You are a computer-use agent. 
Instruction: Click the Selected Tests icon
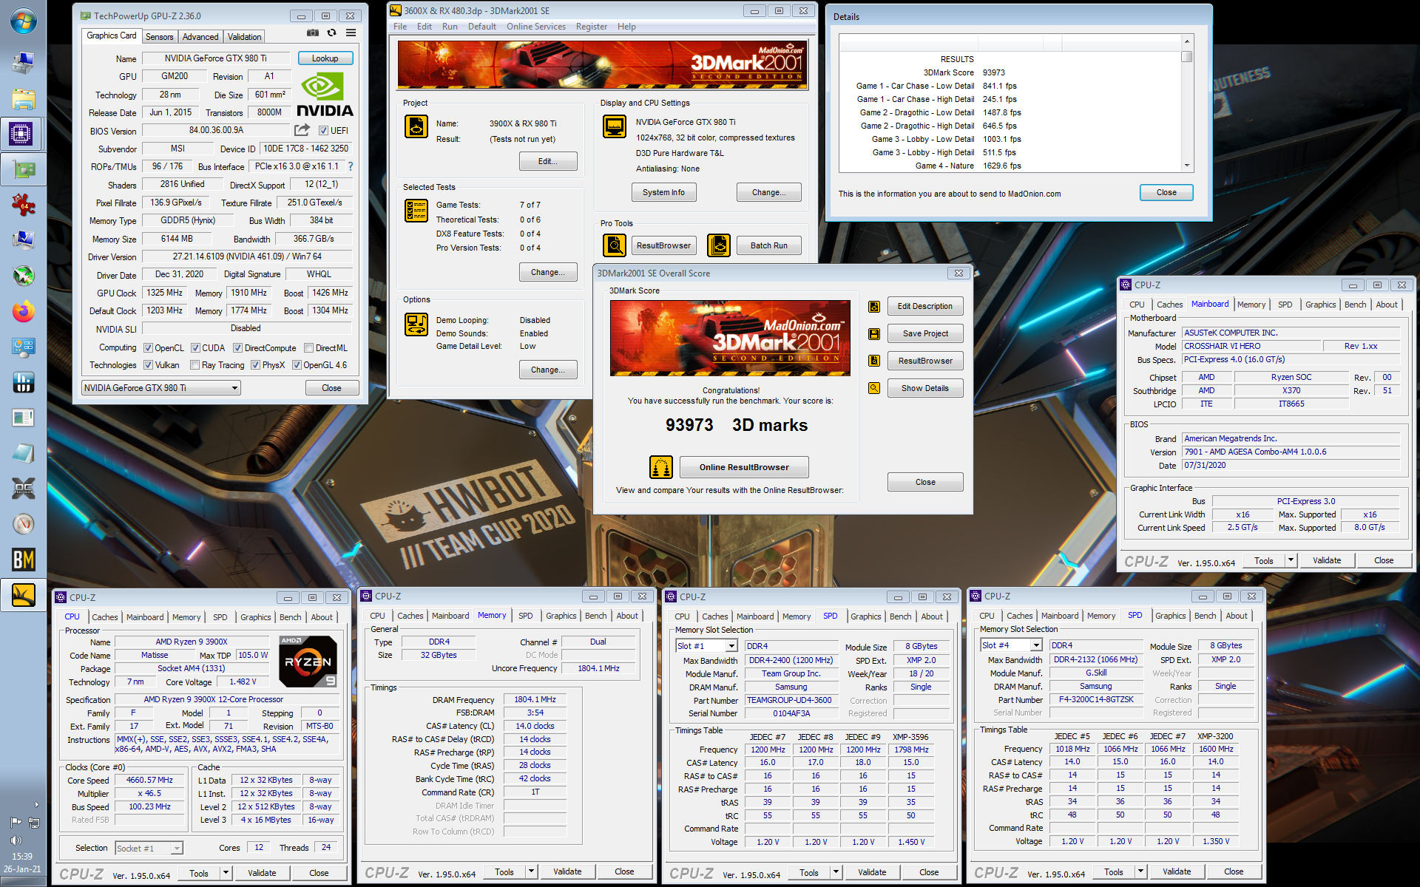pyautogui.click(x=416, y=211)
